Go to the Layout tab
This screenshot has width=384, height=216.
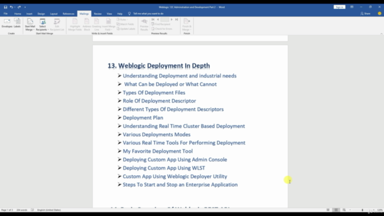(53, 14)
